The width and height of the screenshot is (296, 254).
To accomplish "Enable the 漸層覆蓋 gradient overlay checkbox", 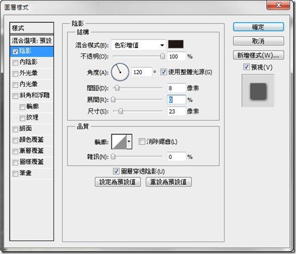I will pos(15,151).
